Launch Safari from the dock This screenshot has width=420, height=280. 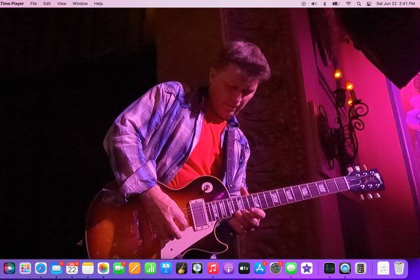(x=41, y=268)
